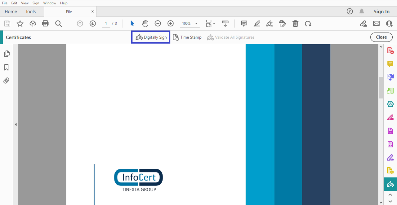Click the Delete page trash icon
This screenshot has height=205, width=397.
pos(296,24)
